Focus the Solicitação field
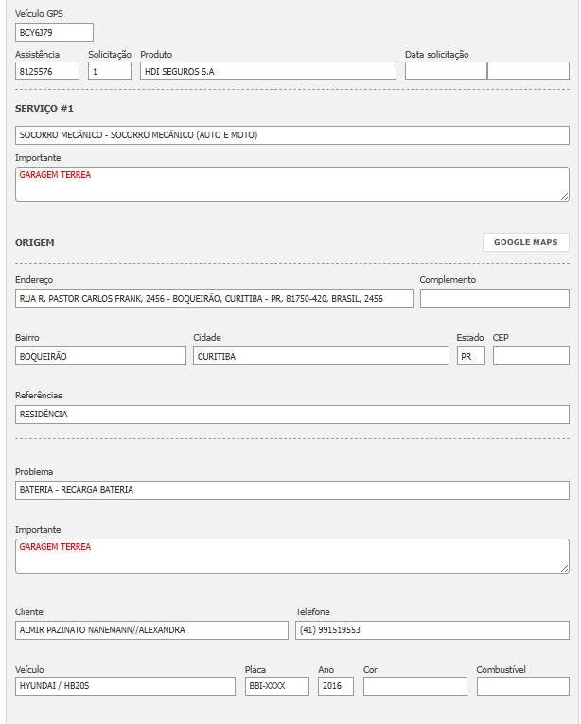Screen dimensions: 581x724 pos(110,71)
